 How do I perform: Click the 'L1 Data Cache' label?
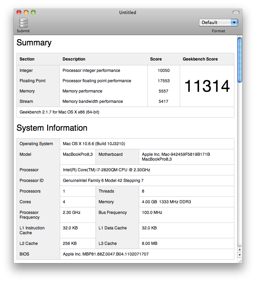[113, 228]
